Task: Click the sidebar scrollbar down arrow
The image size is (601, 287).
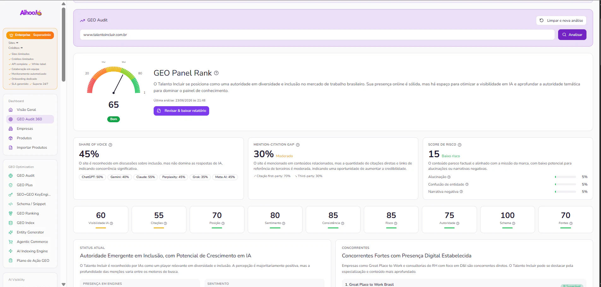Action: tap(63, 284)
